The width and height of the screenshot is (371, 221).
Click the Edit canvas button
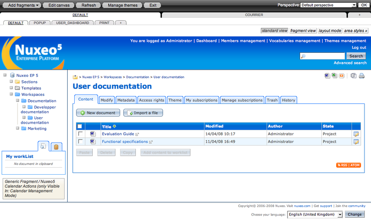59,5
